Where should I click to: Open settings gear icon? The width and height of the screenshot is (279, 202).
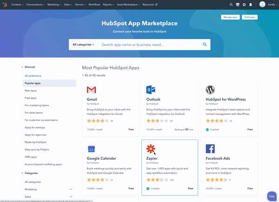[244, 4]
